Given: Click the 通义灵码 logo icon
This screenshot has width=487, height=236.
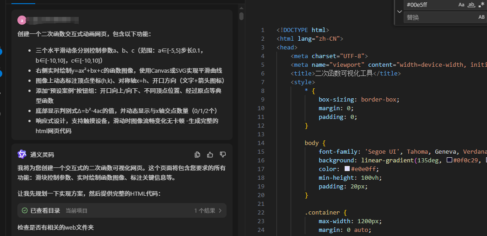Looking at the screenshot, I should point(22,154).
